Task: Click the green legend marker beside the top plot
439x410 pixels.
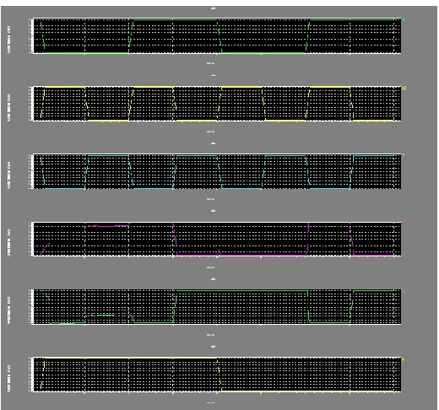Action: [404, 20]
